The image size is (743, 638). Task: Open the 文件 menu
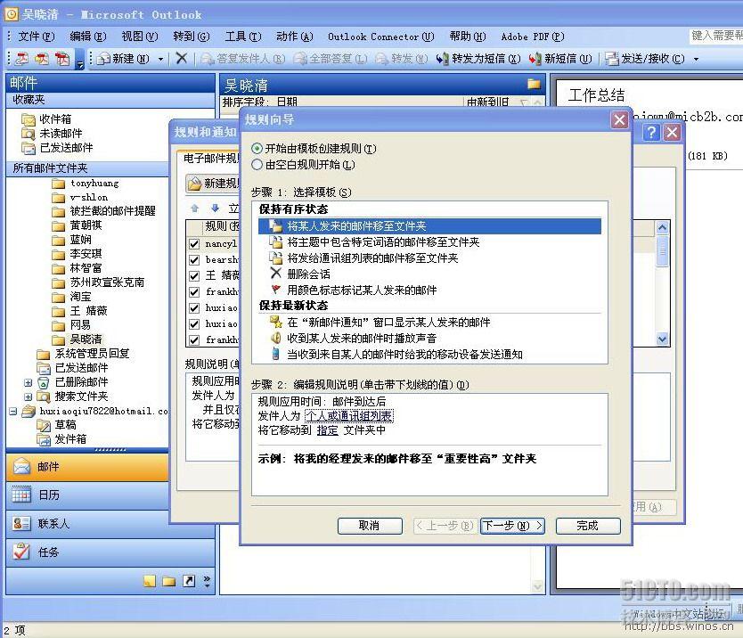point(36,37)
